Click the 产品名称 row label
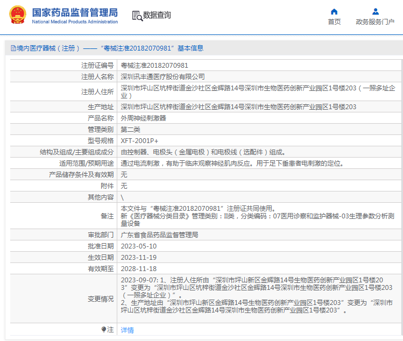Image resolution: width=403 pixels, height=341 pixels. (101, 118)
